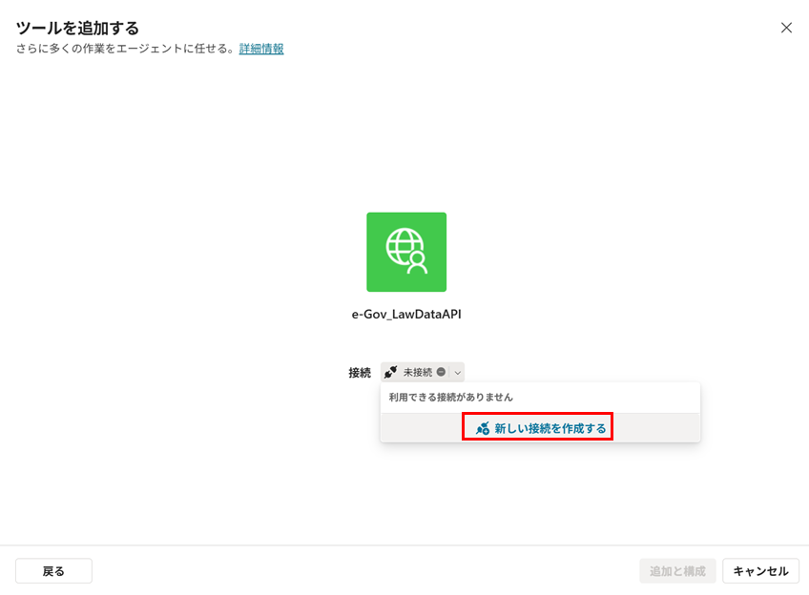Viewport: 809px width, 595px height.
Task: Open the 詳細情報 link
Action: (x=261, y=49)
